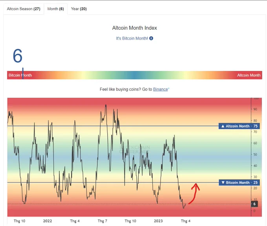Open the Year (20) tab
Screen dimensions: 267x226
tap(79, 9)
